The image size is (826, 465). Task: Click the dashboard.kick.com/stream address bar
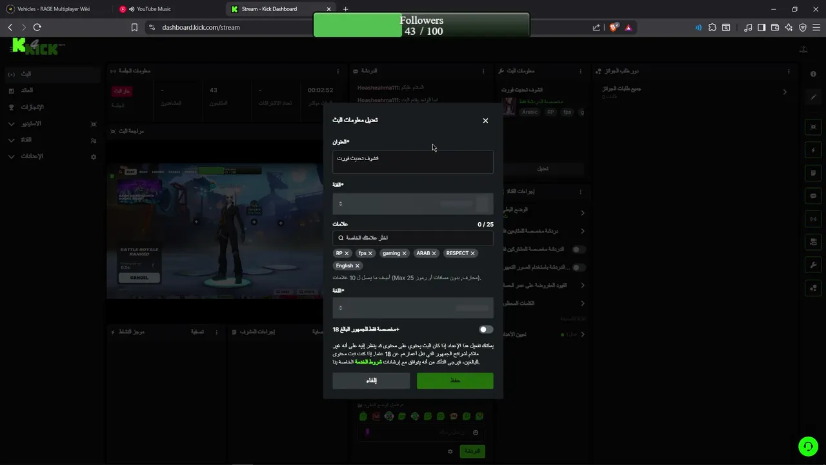(201, 28)
